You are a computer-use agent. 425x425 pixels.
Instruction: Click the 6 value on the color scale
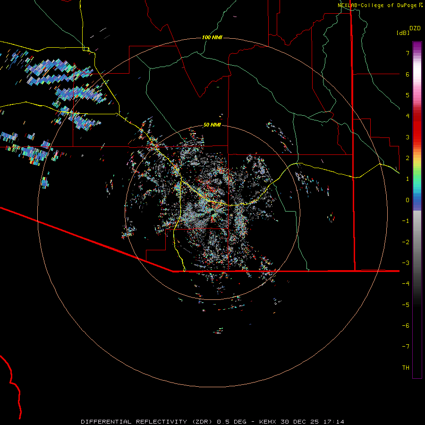pos(408,74)
